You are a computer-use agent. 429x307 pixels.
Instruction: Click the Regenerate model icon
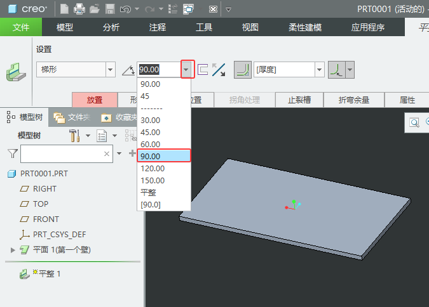point(173,9)
